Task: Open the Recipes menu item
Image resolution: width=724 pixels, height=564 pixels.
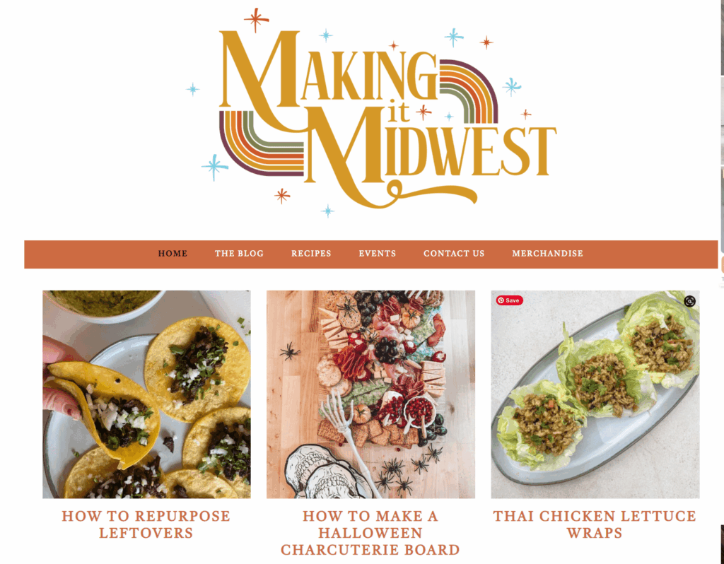Action: coord(311,254)
